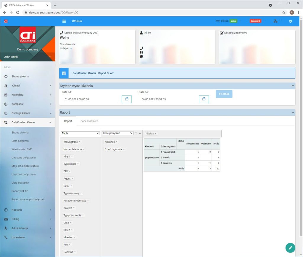Click the Zadania: 0 red badge
Viewport: 303px width, 257px height.
pos(255,21)
